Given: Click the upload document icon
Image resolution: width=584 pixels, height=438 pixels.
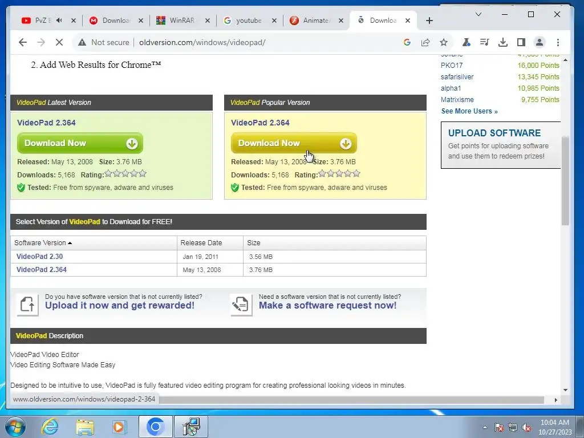Looking at the screenshot, I should [x=27, y=305].
